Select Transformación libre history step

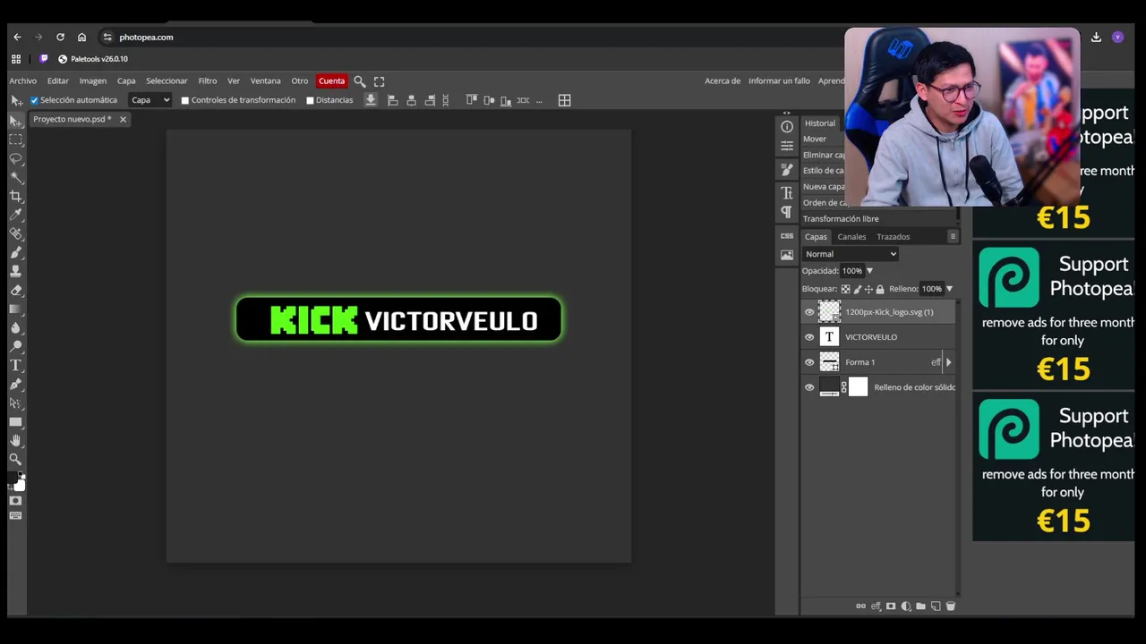(841, 219)
